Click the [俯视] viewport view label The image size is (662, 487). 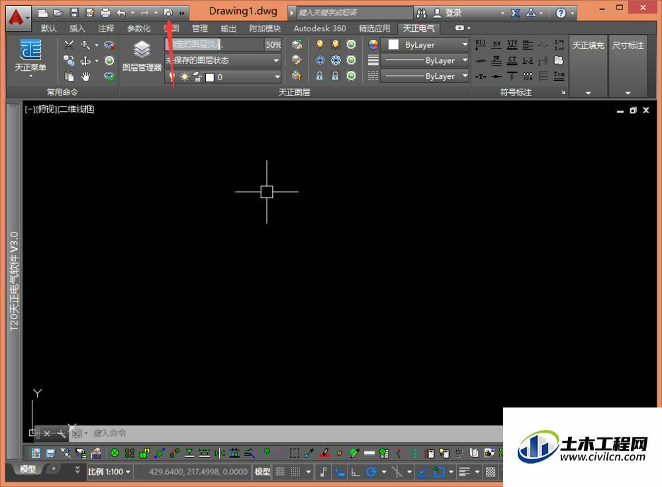[x=46, y=109]
